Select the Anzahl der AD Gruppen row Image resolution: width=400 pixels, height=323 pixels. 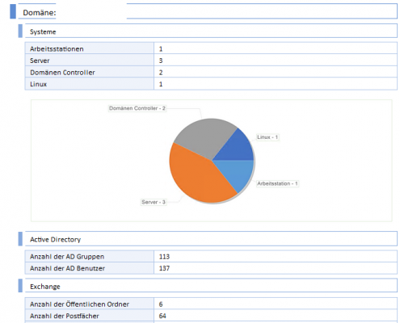pyautogui.click(x=211, y=256)
